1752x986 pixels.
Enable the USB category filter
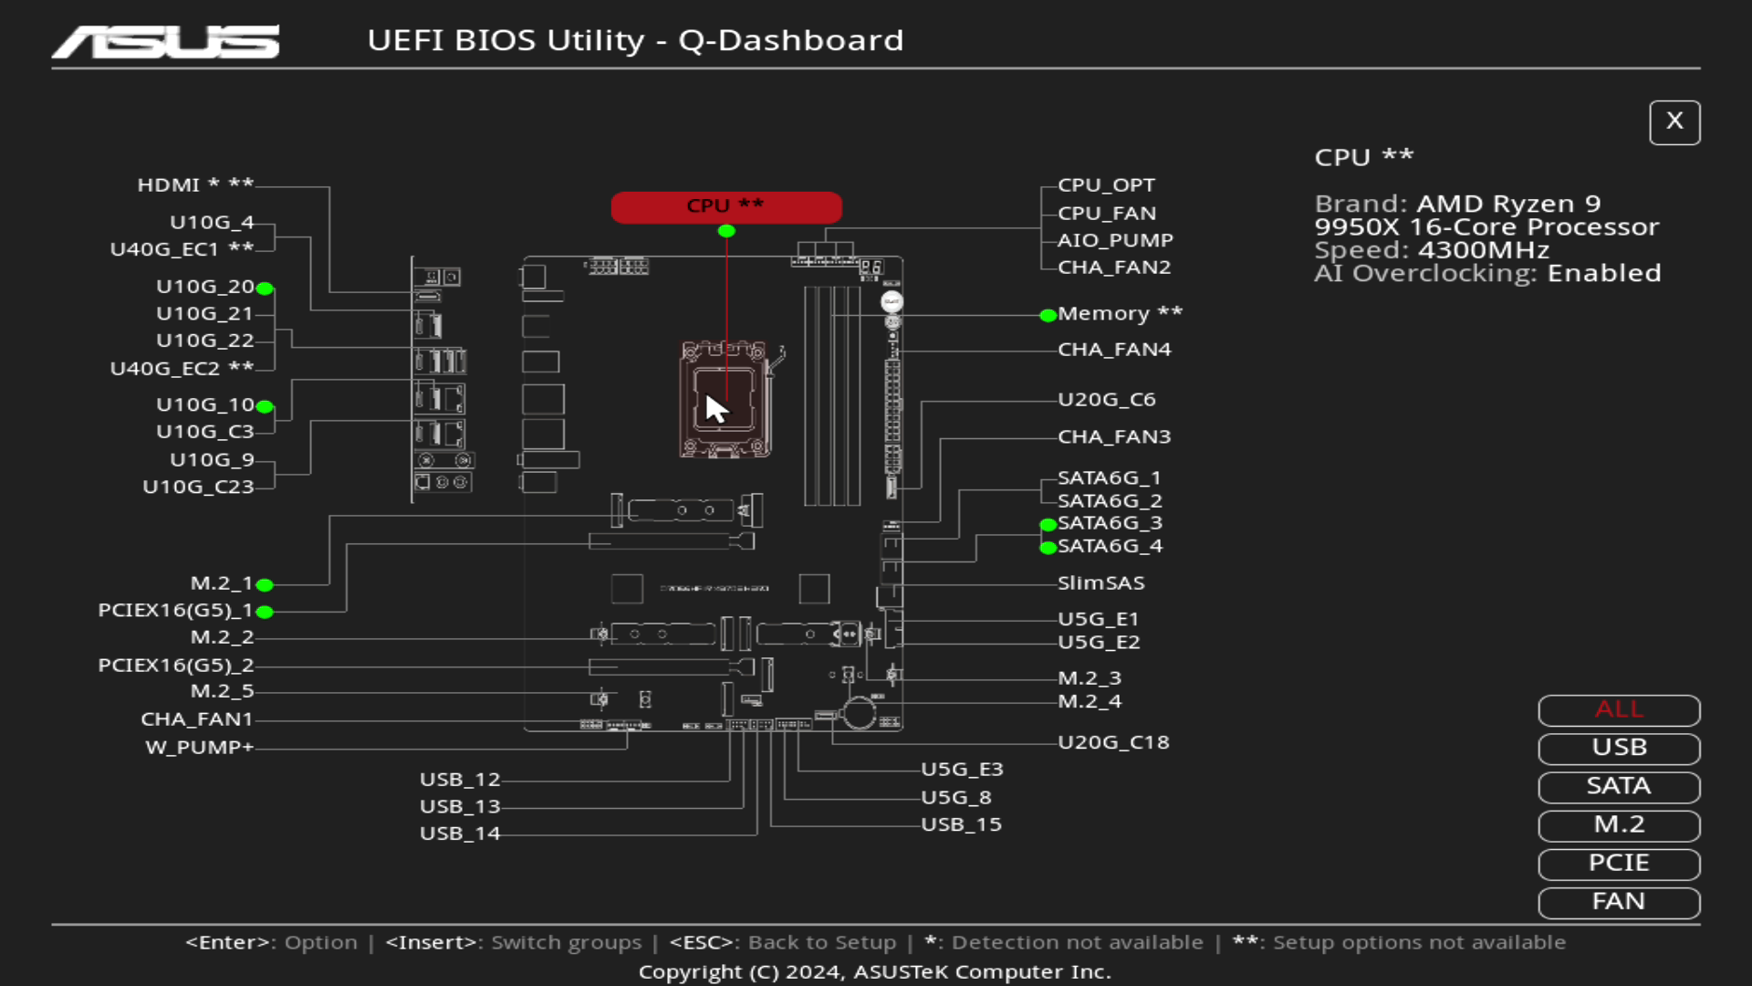point(1618,748)
